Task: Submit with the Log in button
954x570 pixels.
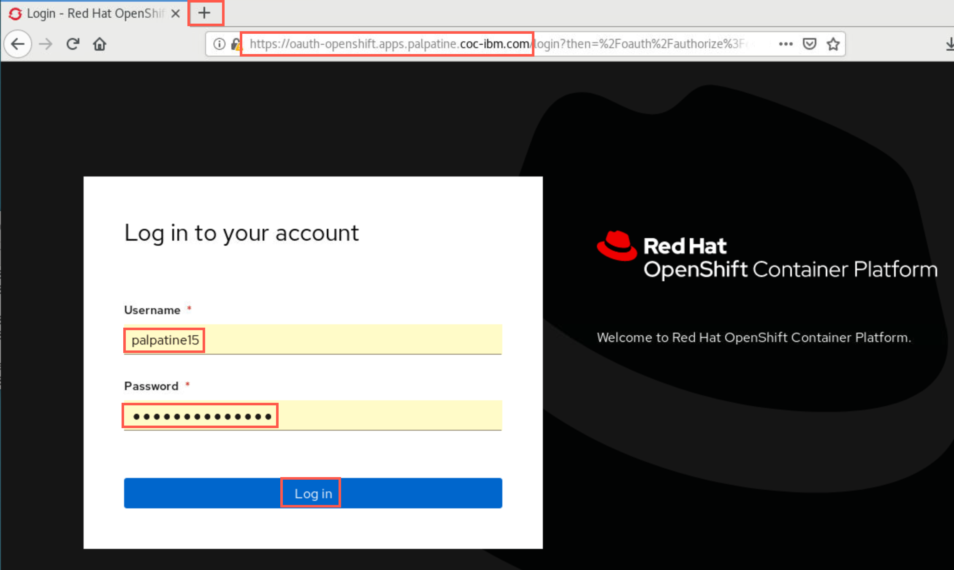Action: [x=313, y=493]
